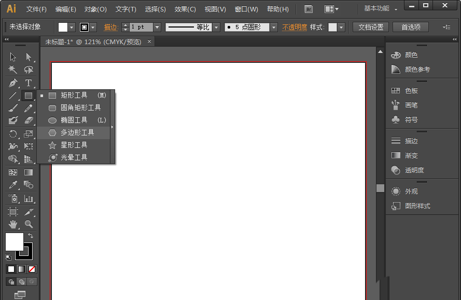Open Adobe Bridge via Br icon
The width and height of the screenshot is (461, 300).
pyautogui.click(x=309, y=9)
